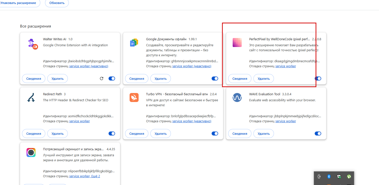Open the uTorrent tray icon
The height and width of the screenshot is (185, 379).
349,176
